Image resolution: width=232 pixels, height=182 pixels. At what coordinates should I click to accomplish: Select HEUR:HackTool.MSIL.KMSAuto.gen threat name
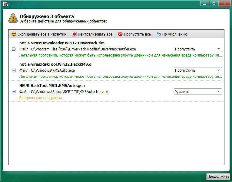tap(52, 86)
